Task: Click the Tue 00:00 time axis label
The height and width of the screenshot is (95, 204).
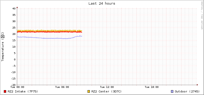Action: pos(17,87)
